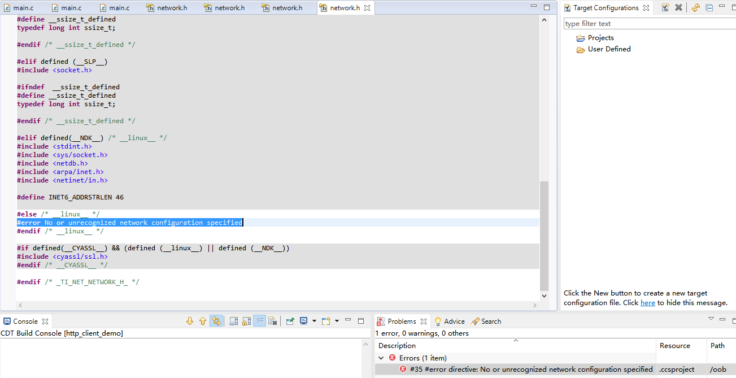Select the Target Configurations tab
This screenshot has height=378, width=736.
tap(601, 8)
